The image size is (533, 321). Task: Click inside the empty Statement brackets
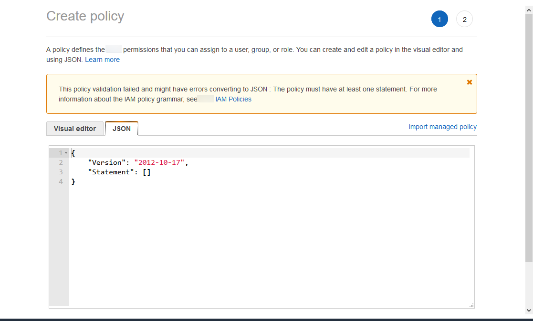146,172
